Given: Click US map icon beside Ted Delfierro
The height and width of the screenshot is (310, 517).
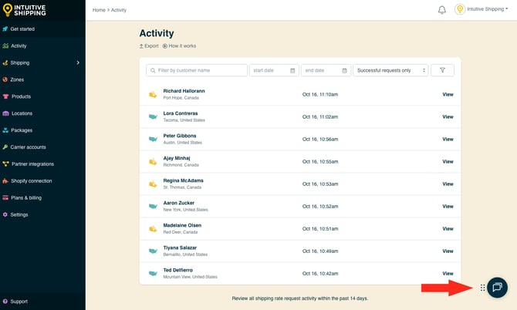Looking at the screenshot, I should pos(153,274).
